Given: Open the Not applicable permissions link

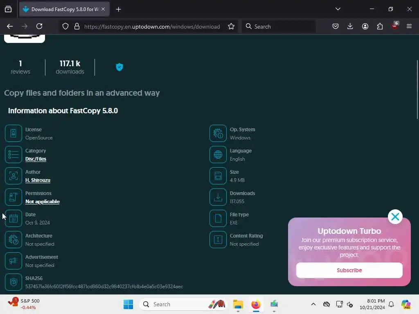Looking at the screenshot, I should click(x=43, y=202).
